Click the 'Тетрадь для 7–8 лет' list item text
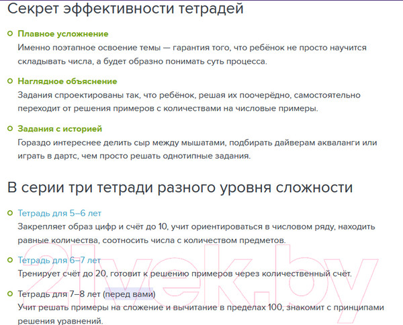Image resolution: width=403 pixels, height=325 pixels. 59,294
